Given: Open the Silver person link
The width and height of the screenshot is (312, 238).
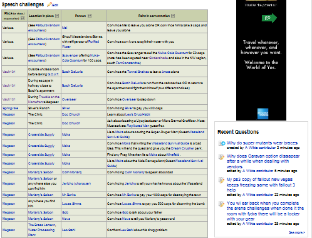Looking at the screenshot, I should click(x=66, y=108).
